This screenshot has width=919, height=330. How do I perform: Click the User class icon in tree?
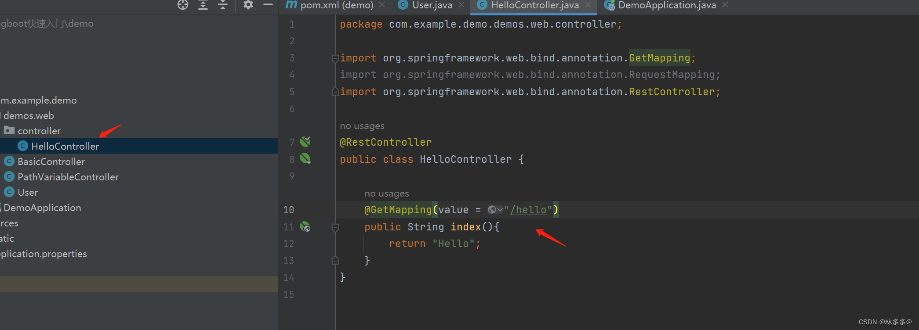point(9,192)
